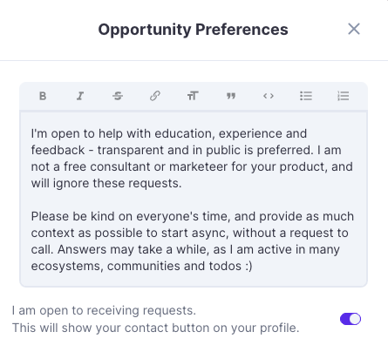The height and width of the screenshot is (359, 388).
Task: Select the strikethrough formatting icon
Action: coord(118,96)
